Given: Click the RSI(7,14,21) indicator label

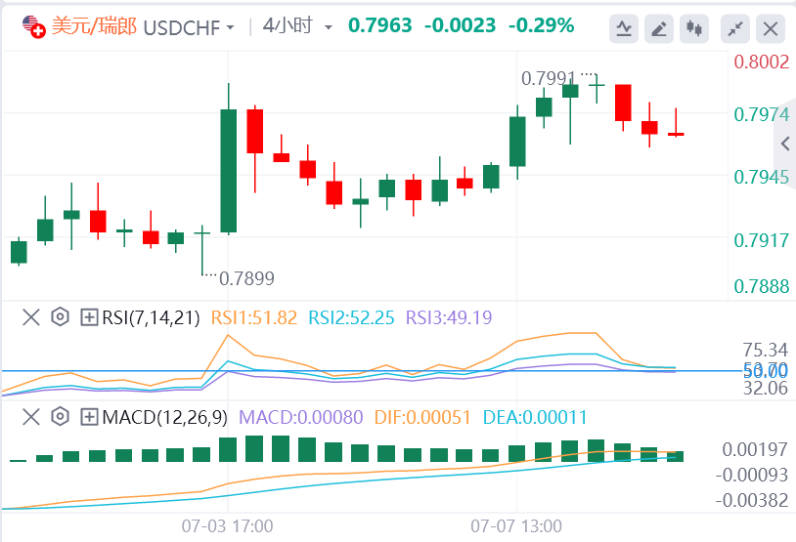Looking at the screenshot, I should point(151,316).
